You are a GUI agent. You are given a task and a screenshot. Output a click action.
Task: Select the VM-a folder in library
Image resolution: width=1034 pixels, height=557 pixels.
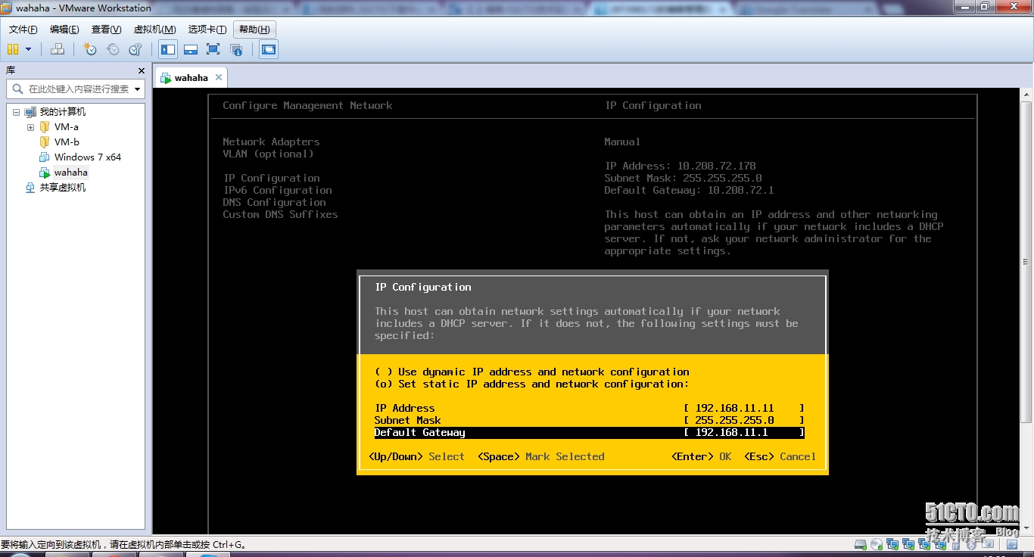[x=66, y=127]
